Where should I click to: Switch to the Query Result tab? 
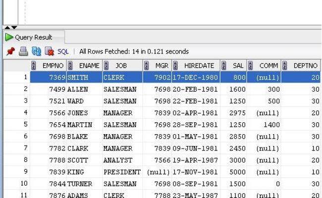point(34,37)
